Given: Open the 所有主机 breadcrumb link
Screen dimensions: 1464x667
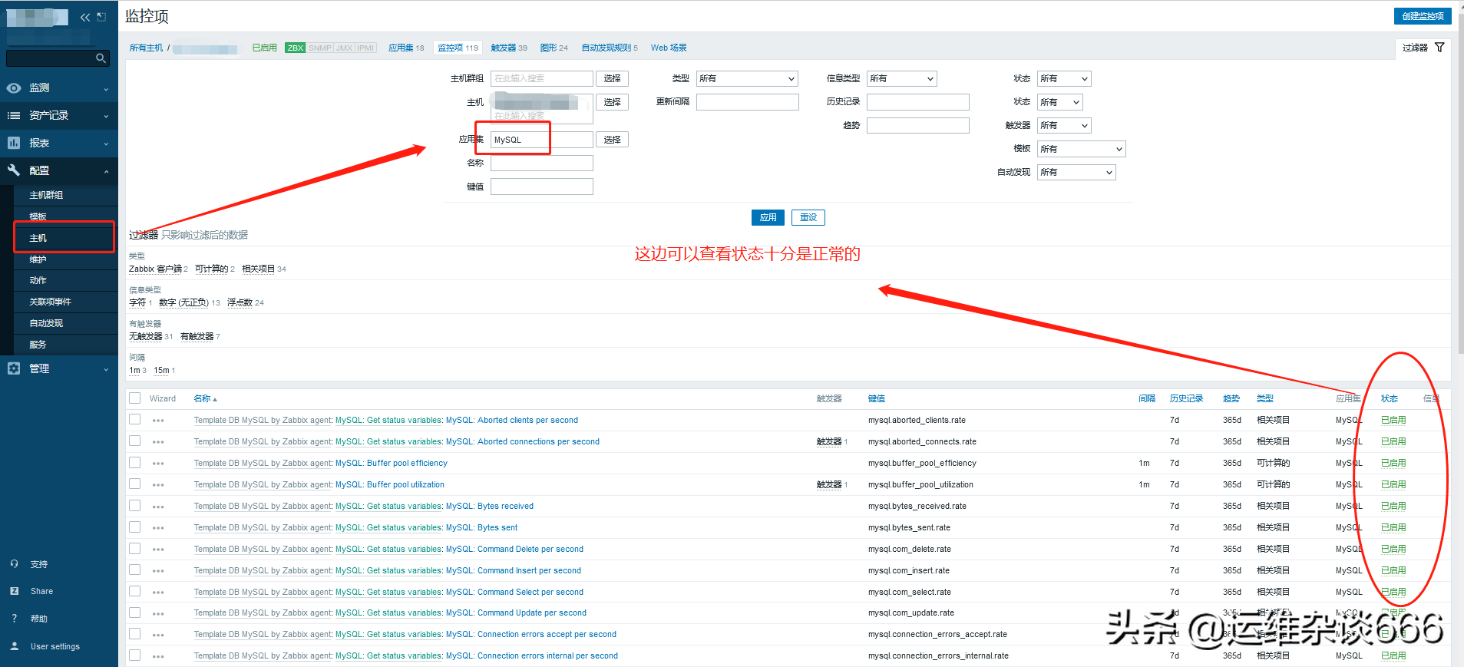Looking at the screenshot, I should coord(146,48).
